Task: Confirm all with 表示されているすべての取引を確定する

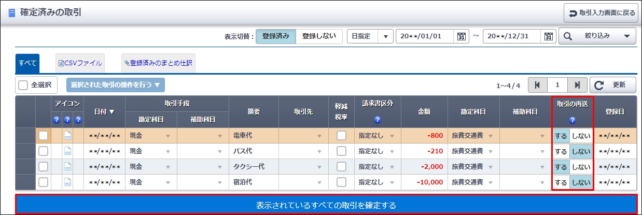Action: (x=326, y=205)
